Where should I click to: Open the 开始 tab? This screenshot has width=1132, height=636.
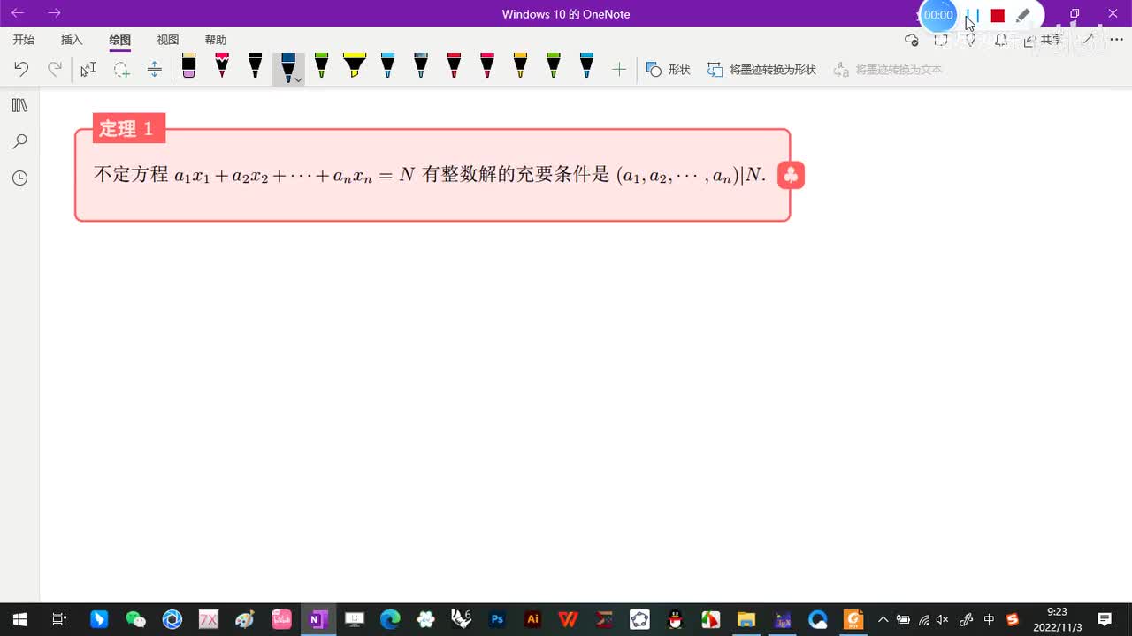tap(24, 40)
